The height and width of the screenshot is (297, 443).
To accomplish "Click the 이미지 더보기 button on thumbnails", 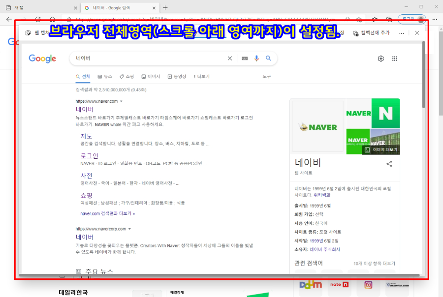I will [381, 149].
